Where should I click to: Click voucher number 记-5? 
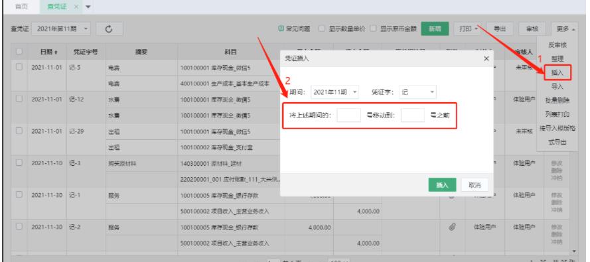75,67
